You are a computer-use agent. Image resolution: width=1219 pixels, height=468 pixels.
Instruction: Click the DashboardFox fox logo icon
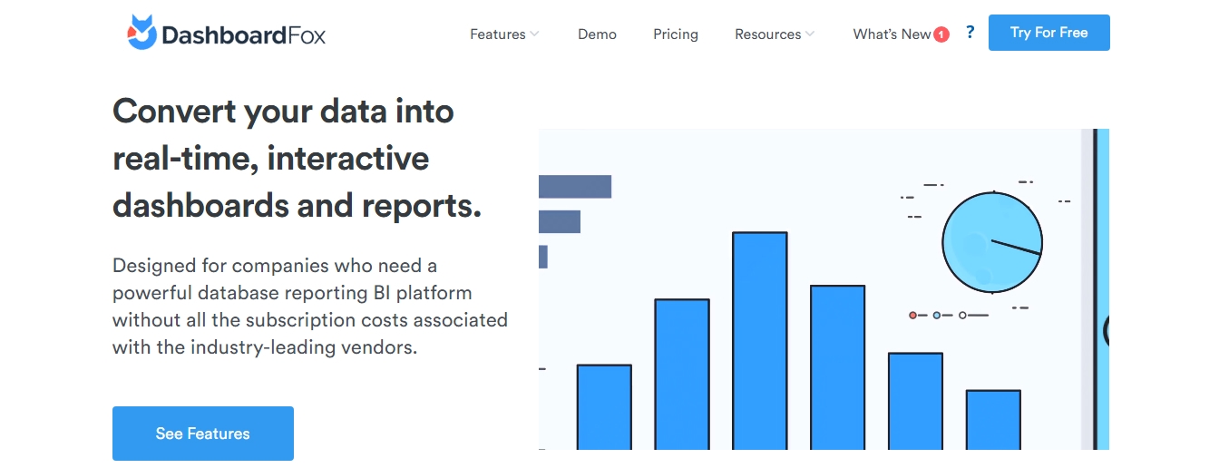(141, 33)
